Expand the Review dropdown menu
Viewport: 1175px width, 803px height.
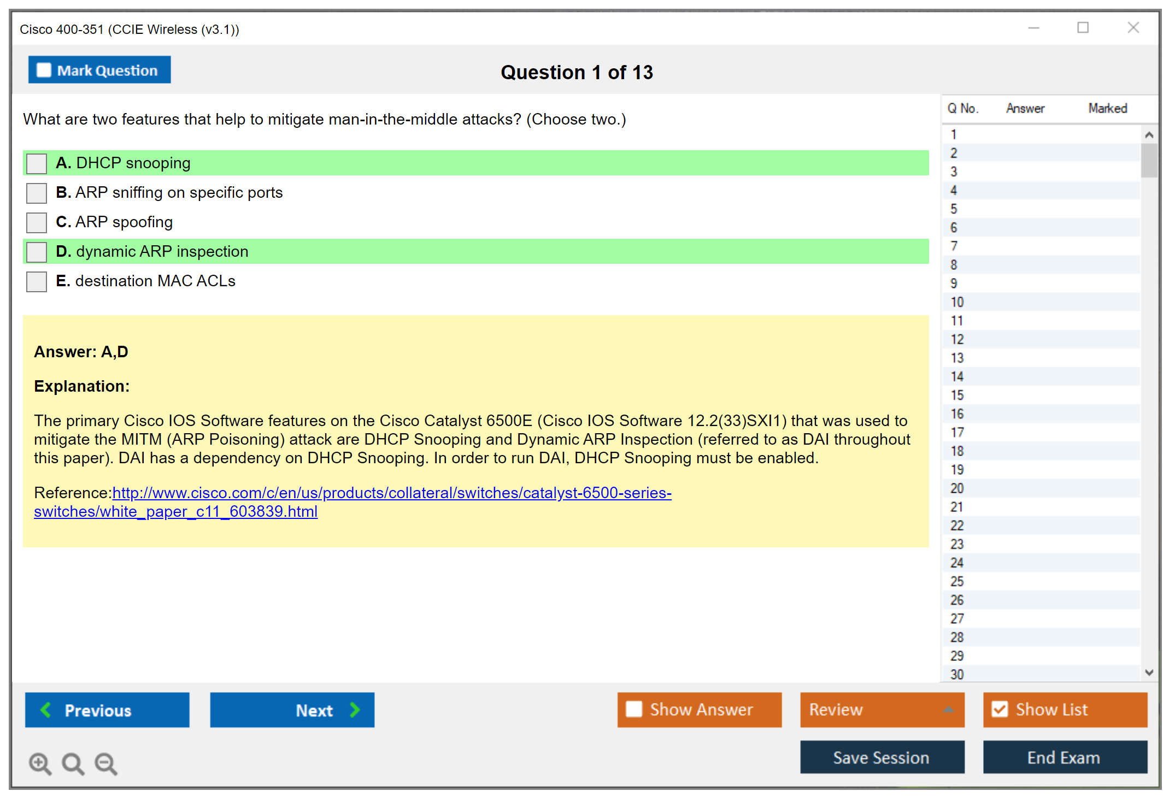tap(948, 710)
